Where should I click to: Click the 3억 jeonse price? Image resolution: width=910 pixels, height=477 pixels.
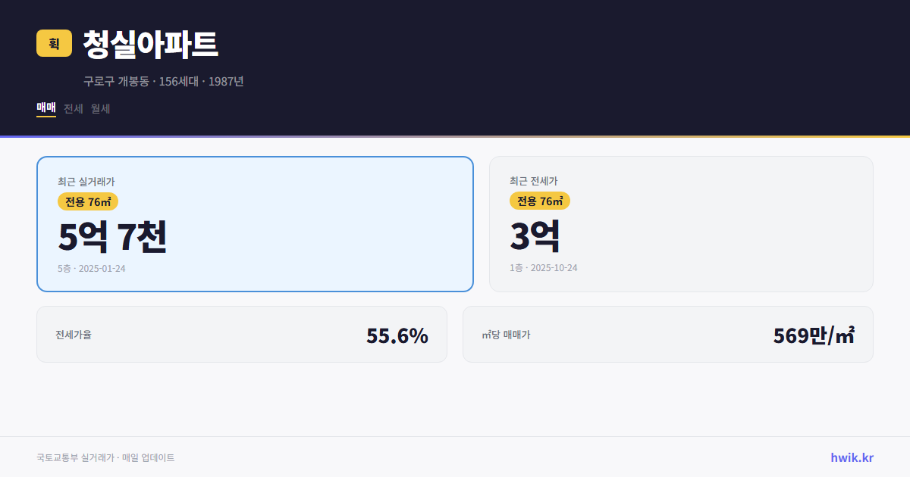(535, 236)
